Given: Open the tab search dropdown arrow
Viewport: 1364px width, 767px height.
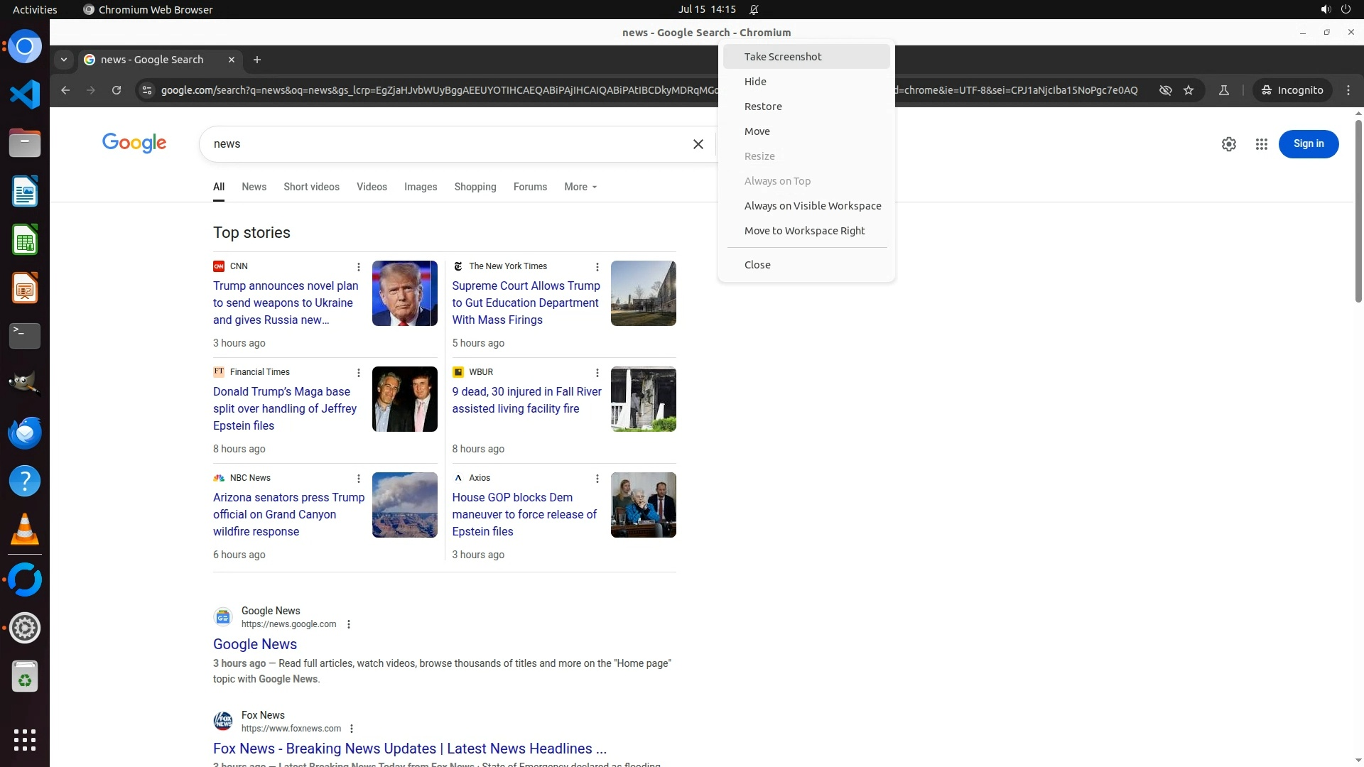Looking at the screenshot, I should click(64, 60).
